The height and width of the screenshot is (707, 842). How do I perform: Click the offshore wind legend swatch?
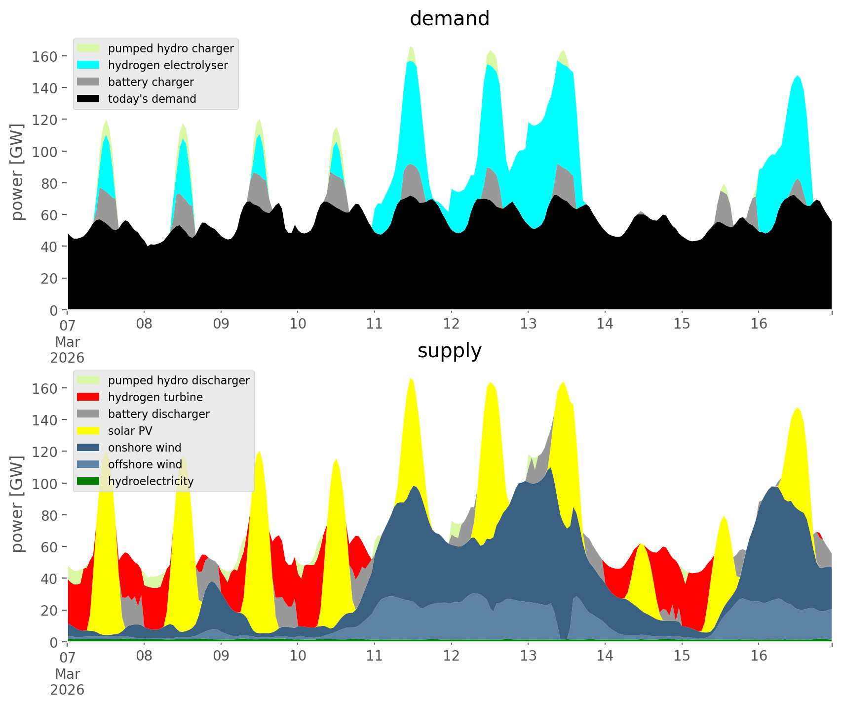tap(88, 464)
